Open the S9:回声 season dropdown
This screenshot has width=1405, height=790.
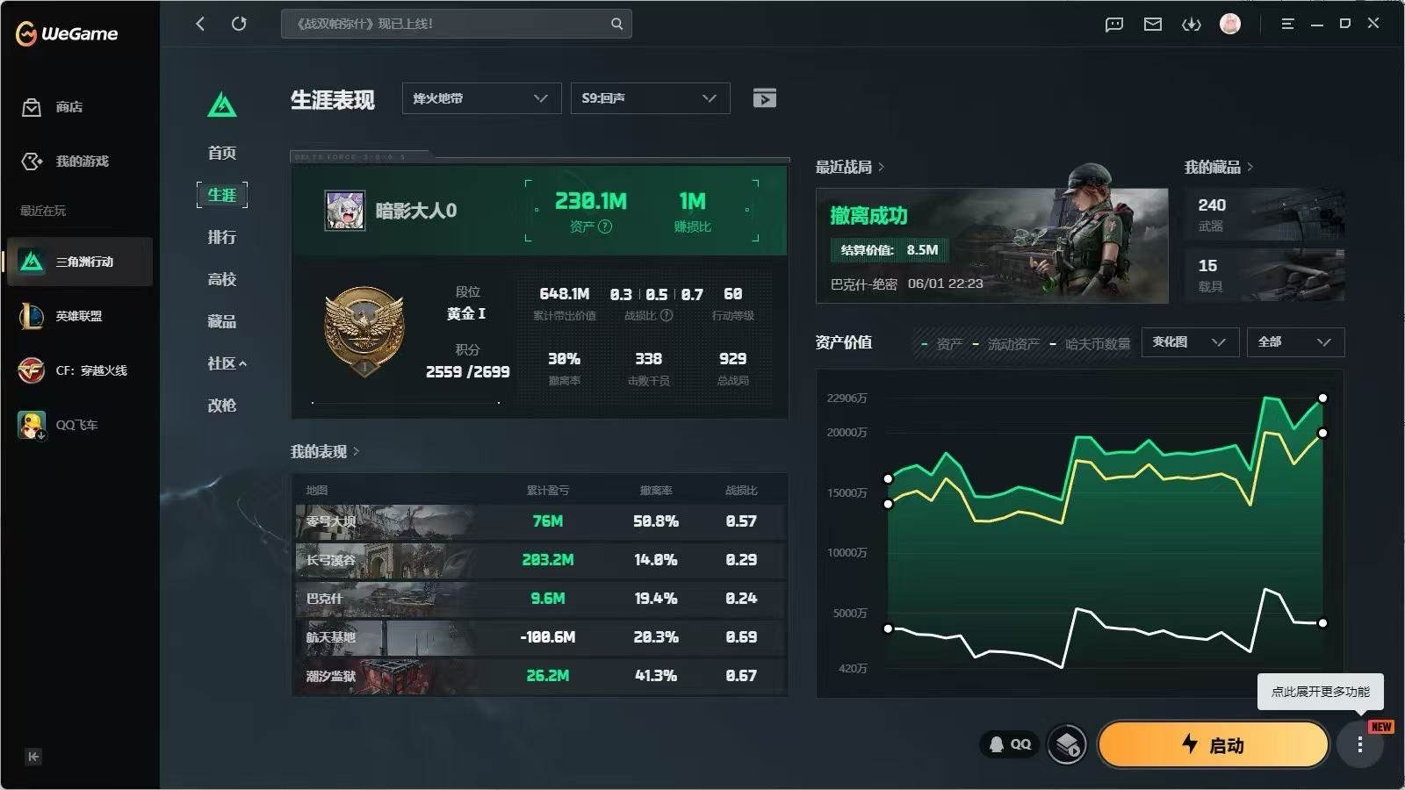click(x=650, y=98)
